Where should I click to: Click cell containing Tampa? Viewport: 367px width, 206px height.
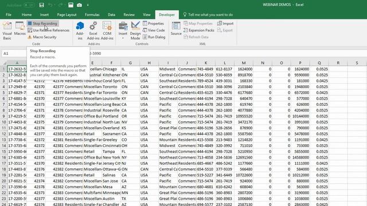tap(111, 152)
